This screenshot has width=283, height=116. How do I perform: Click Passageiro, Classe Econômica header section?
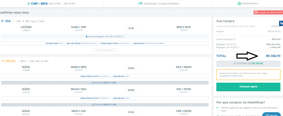tap(159, 4)
